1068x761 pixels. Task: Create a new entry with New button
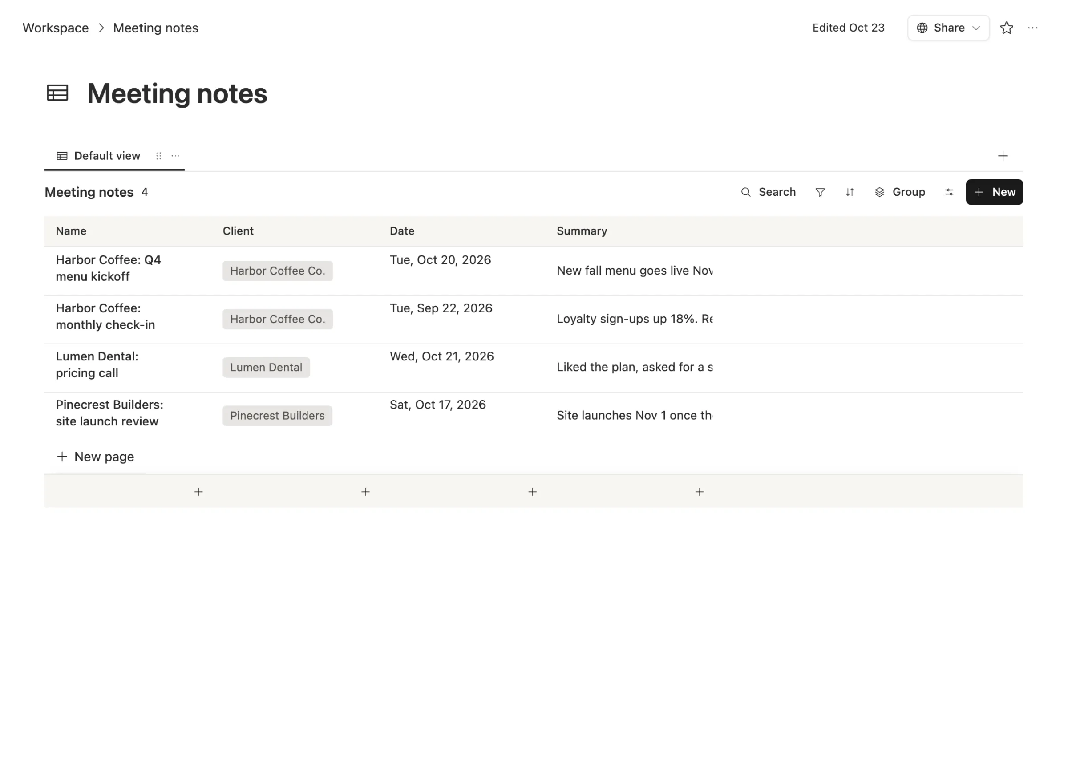(994, 192)
